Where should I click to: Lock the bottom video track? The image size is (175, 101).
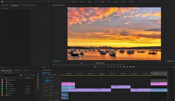(45, 90)
